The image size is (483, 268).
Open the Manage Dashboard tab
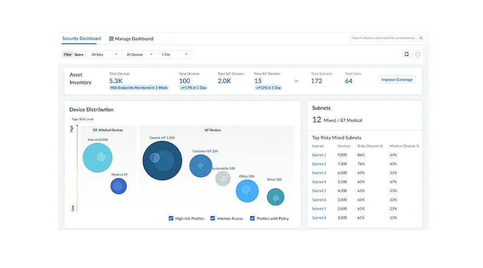coord(134,39)
